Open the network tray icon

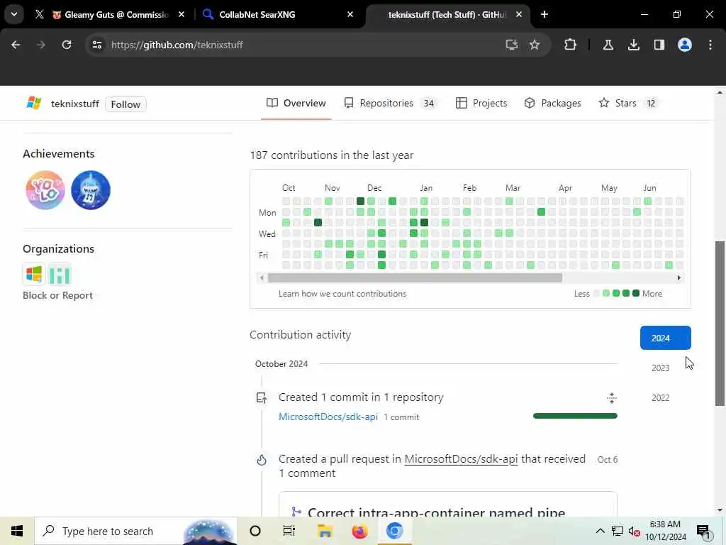click(618, 531)
